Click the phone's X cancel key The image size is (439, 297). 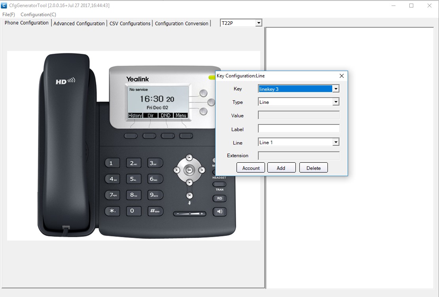pos(189,195)
